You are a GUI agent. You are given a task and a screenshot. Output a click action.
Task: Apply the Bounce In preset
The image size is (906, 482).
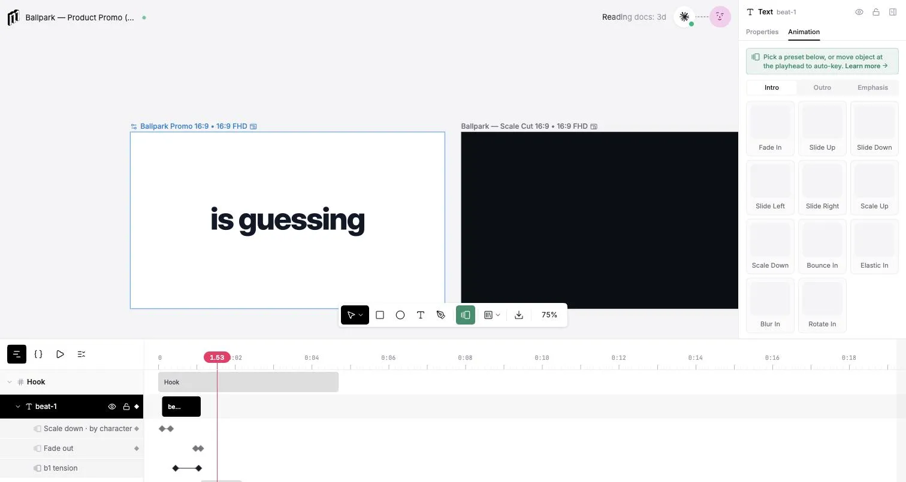coord(822,246)
